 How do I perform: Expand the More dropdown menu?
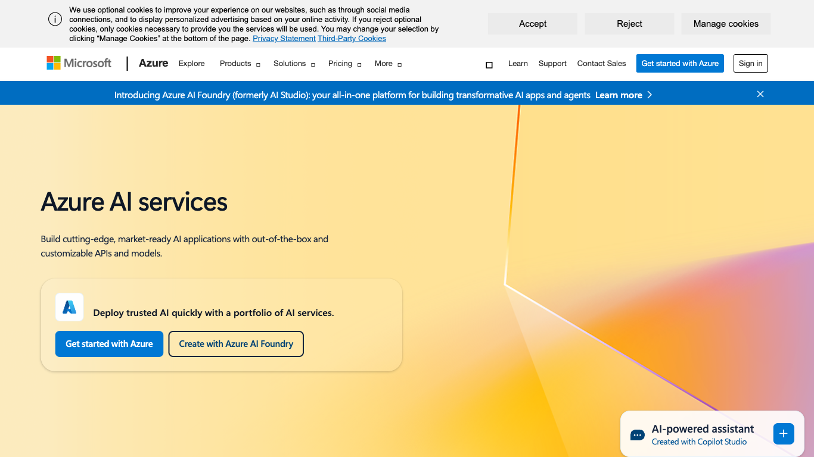(388, 64)
